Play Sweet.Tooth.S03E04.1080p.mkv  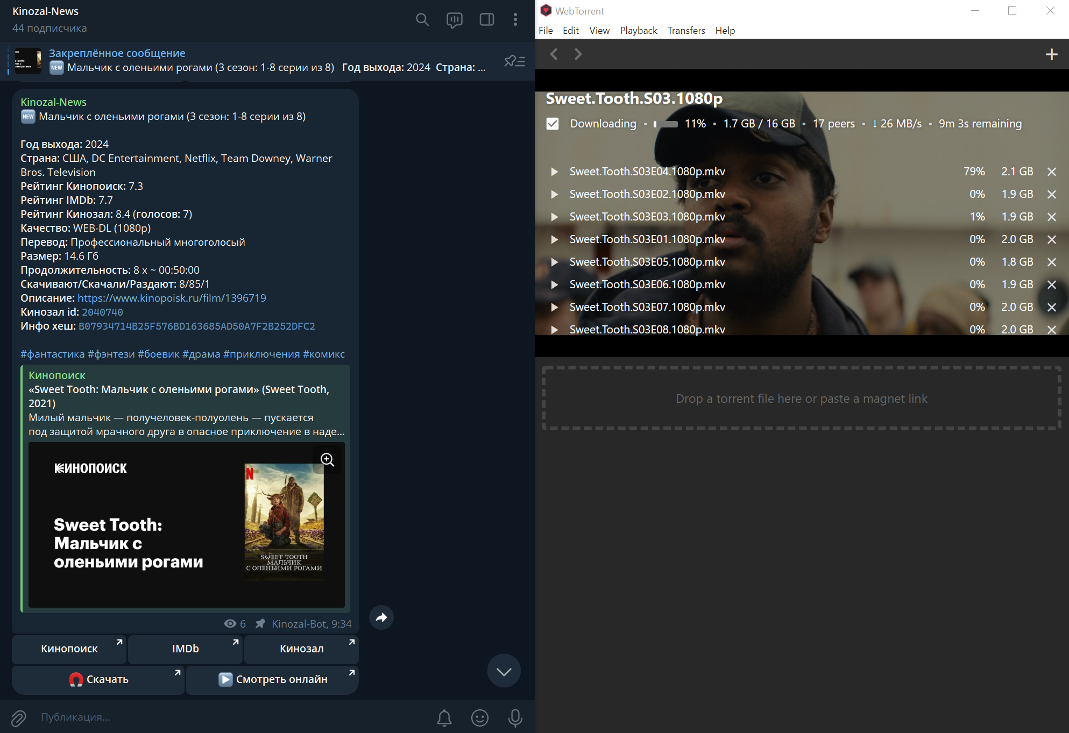554,172
